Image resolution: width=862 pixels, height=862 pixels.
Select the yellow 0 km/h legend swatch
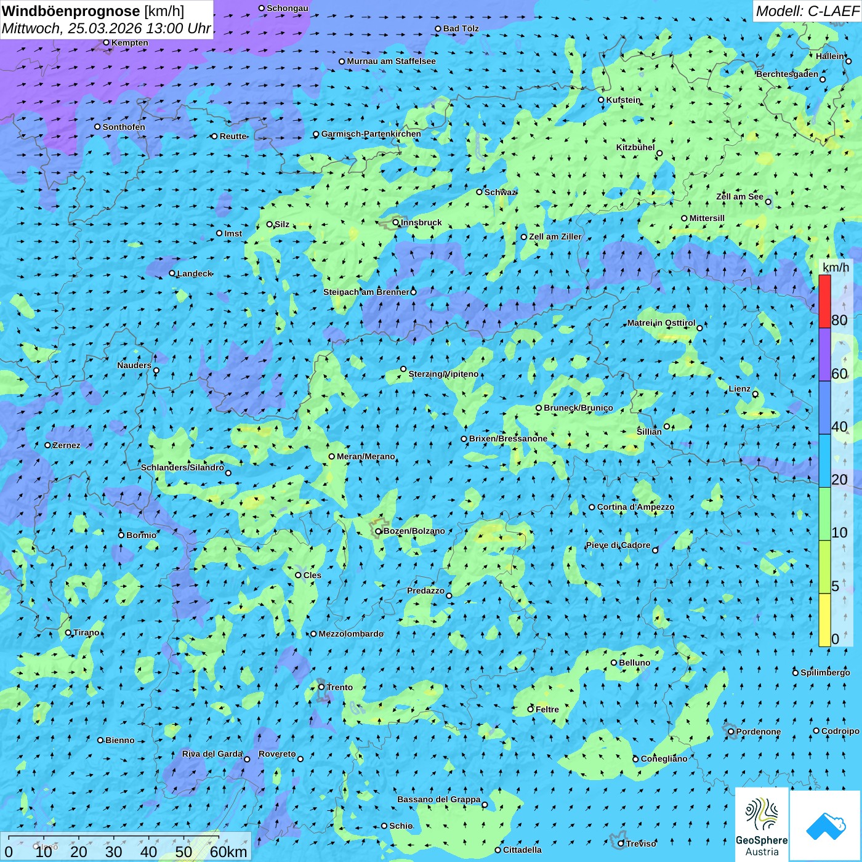(824, 620)
